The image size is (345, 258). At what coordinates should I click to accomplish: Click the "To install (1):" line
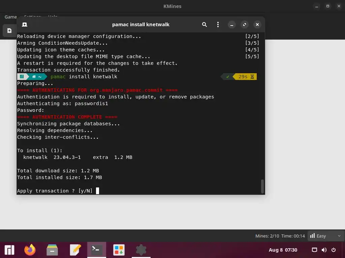click(40, 150)
